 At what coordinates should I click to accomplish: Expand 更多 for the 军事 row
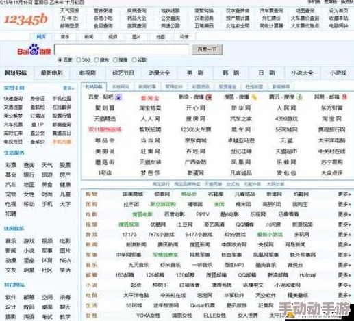point(344,255)
